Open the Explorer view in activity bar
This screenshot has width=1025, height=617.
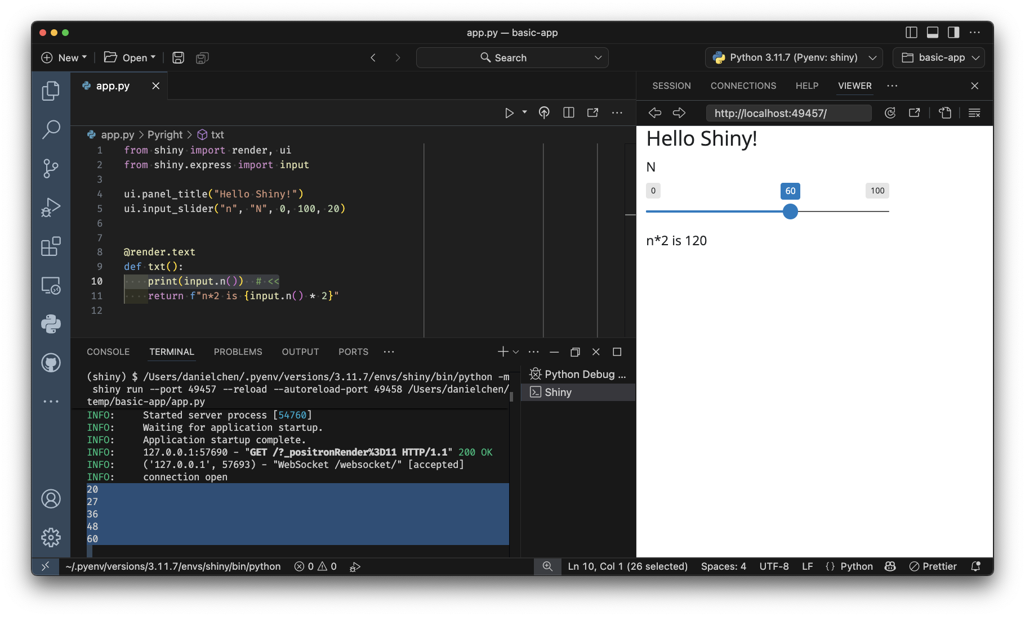(51, 91)
